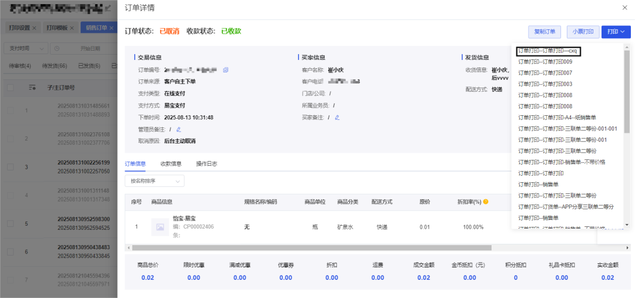Image resolution: width=635 pixels, height=298 pixels.
Task: Switch to the 收款信息 tab
Action: click(171, 164)
